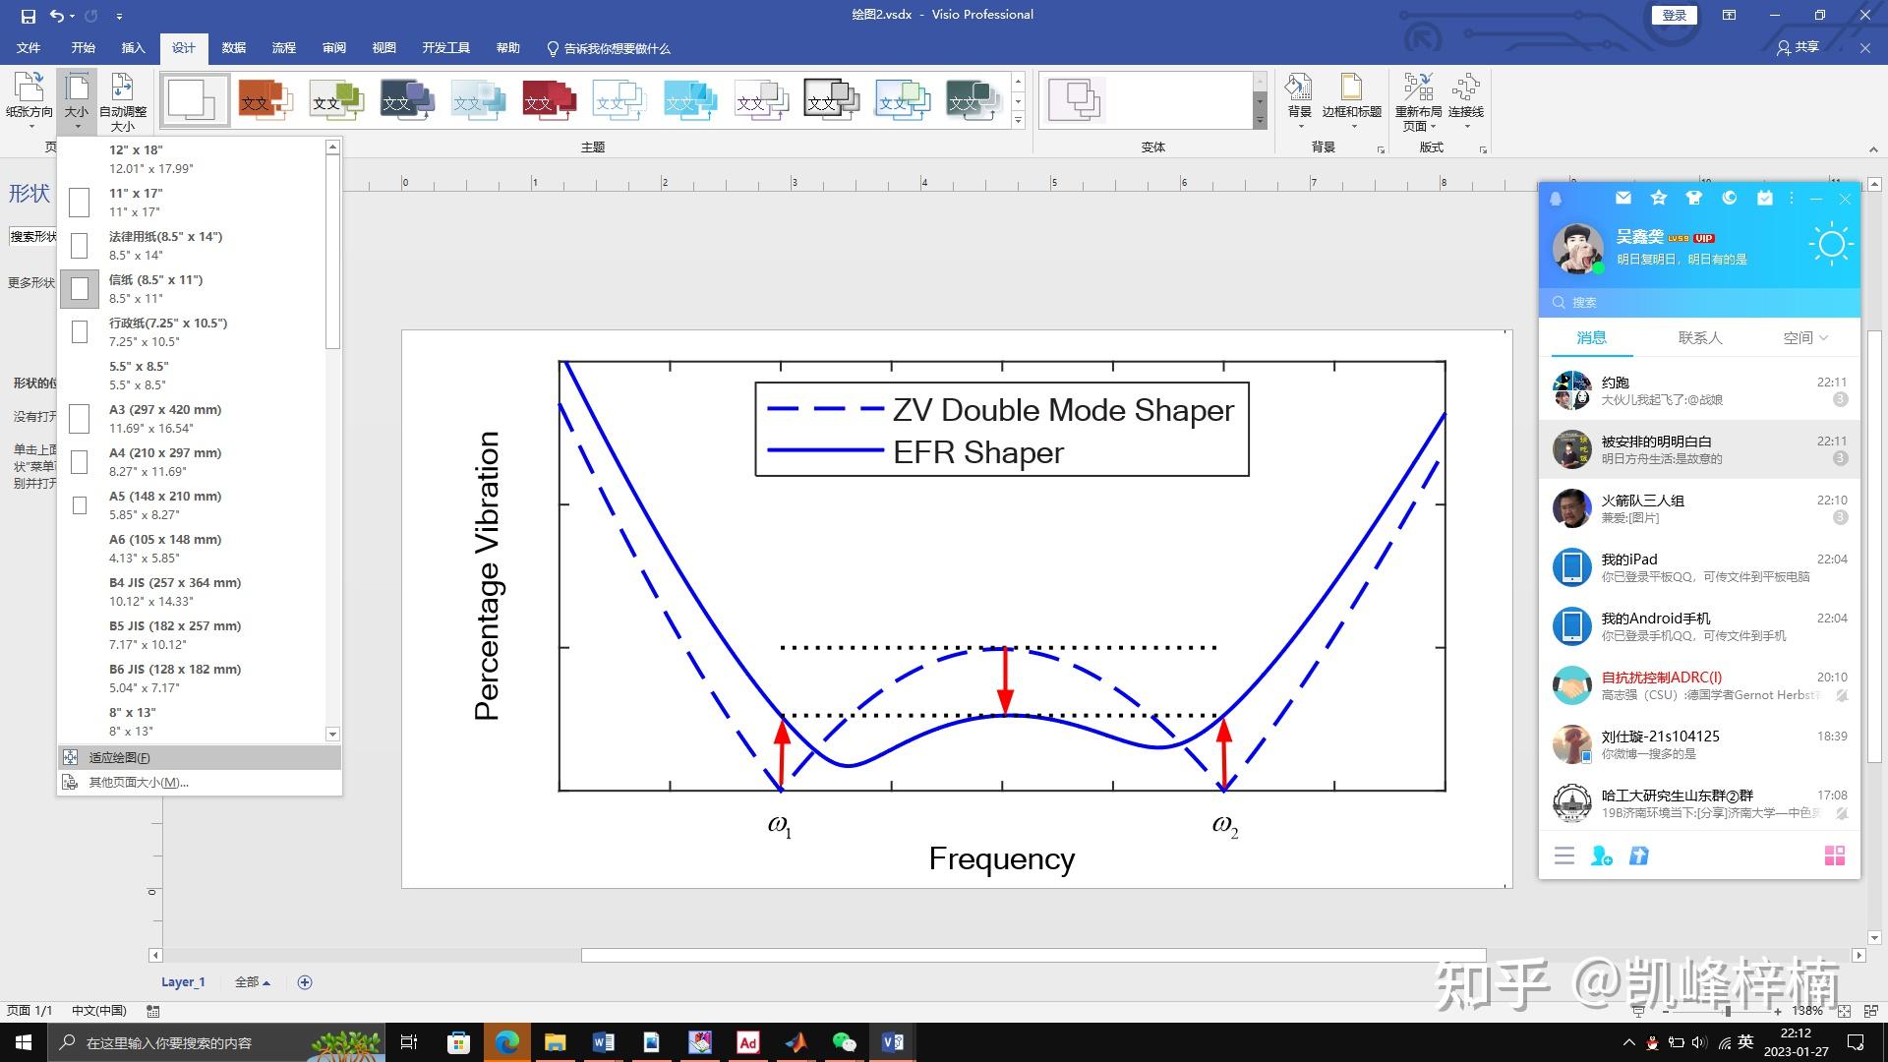
Task: Select the red theme thumbnail
Action: (549, 100)
